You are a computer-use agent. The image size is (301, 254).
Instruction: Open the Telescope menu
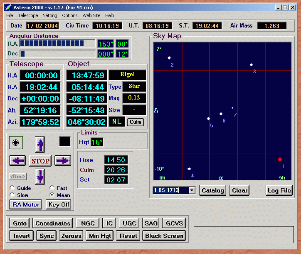[x=28, y=15]
